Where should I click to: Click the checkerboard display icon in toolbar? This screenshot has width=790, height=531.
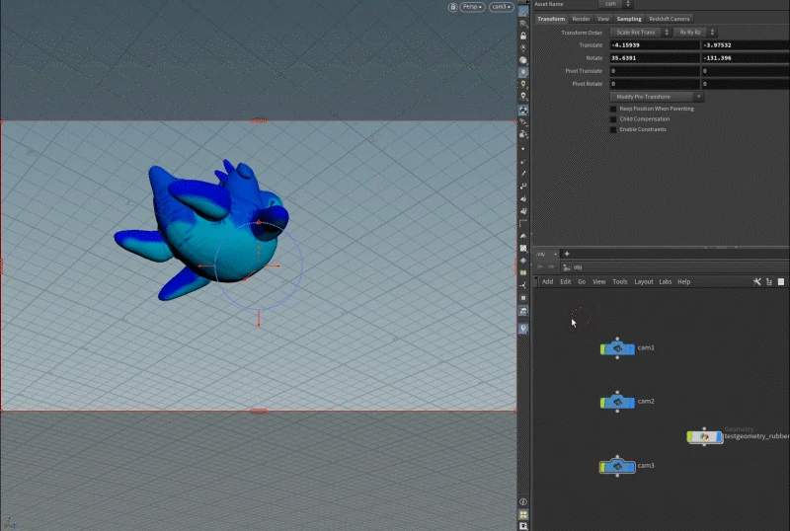pyautogui.click(x=523, y=248)
